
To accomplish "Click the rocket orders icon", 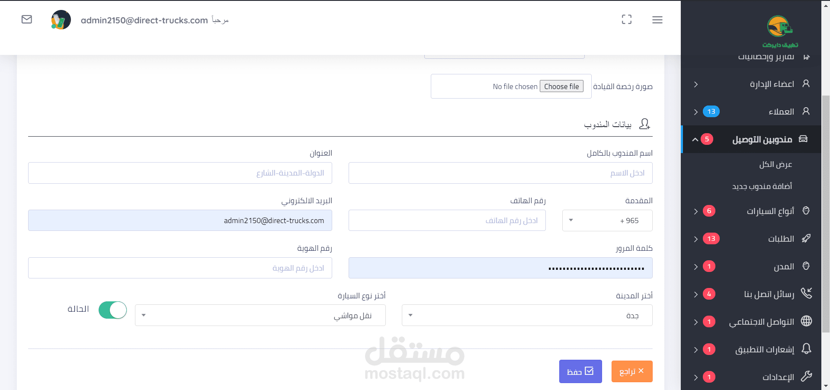I will (806, 238).
